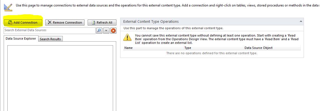Click the Add Connection button

click(23, 22)
